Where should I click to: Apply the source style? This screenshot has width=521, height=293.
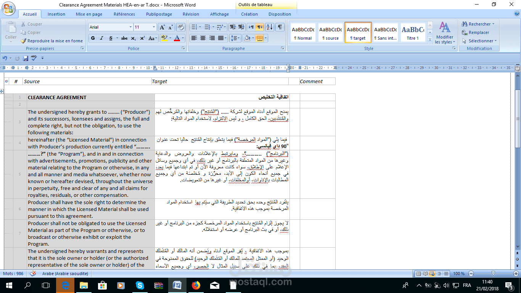[x=330, y=32]
